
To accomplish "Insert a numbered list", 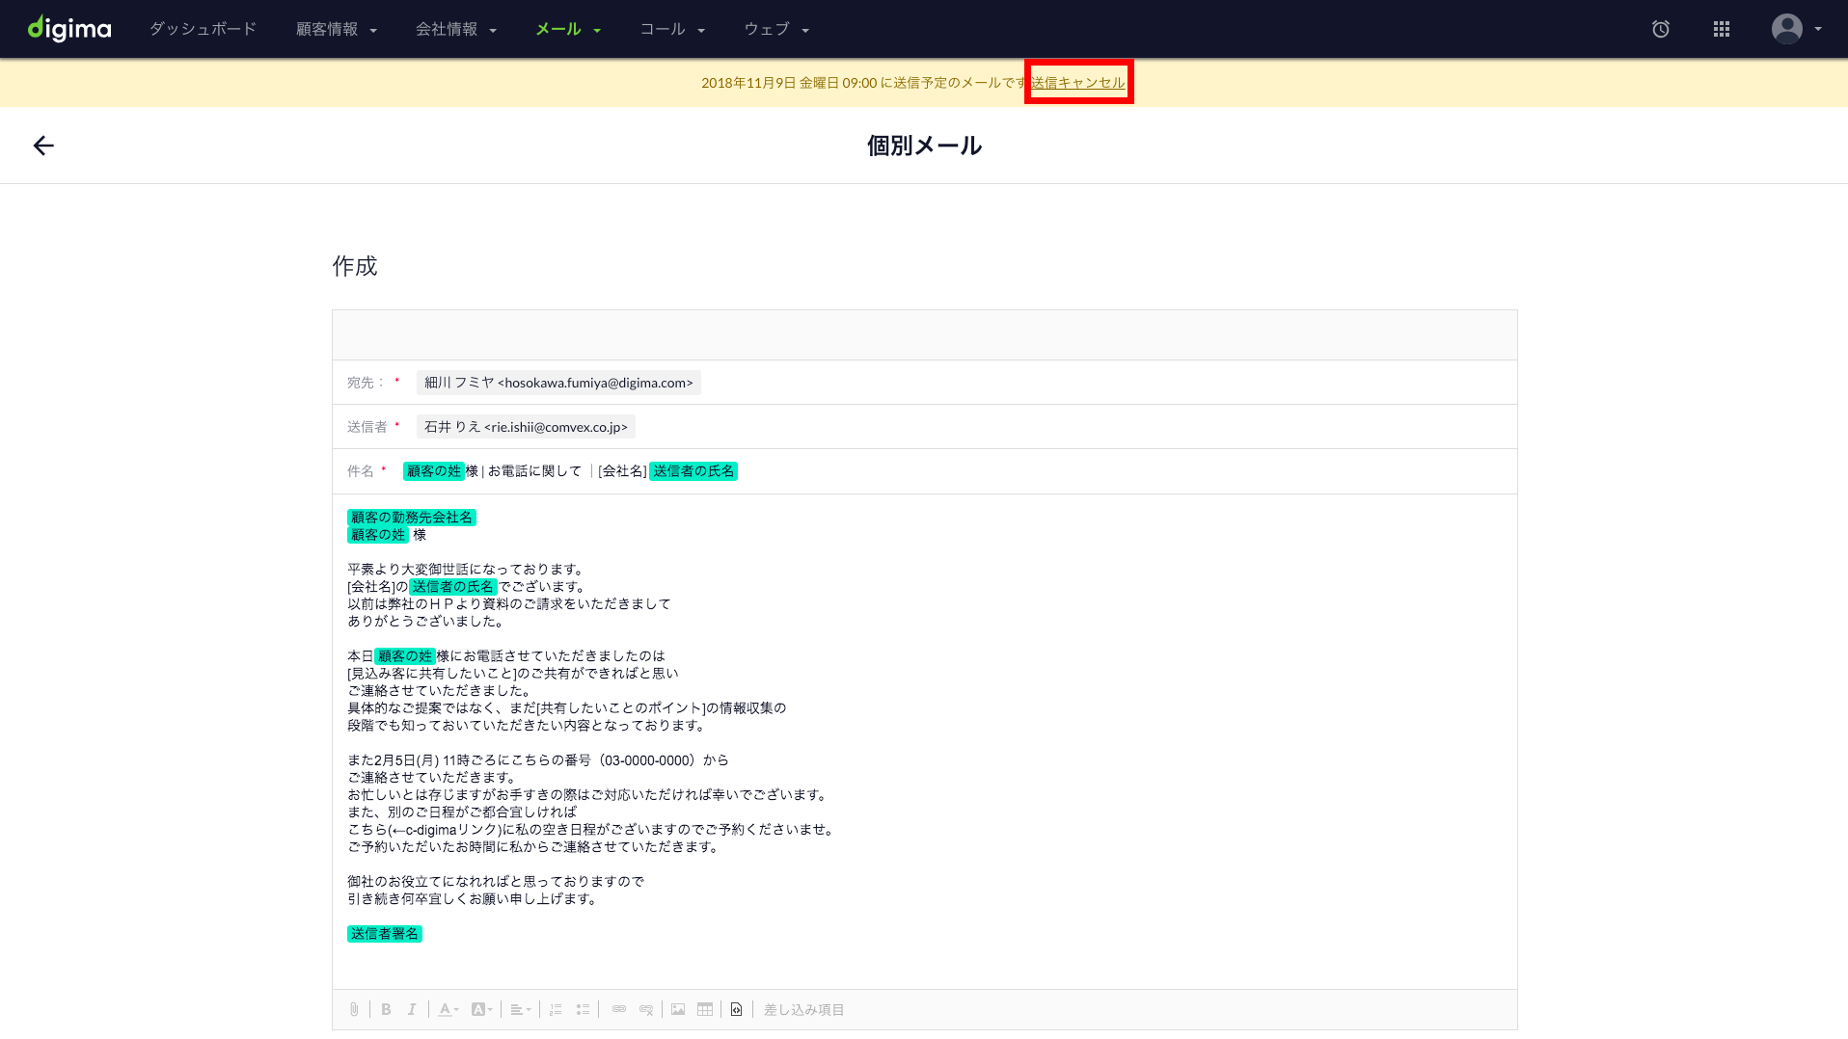I will click(x=556, y=1009).
